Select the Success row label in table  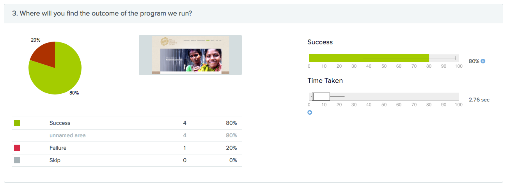[60, 123]
